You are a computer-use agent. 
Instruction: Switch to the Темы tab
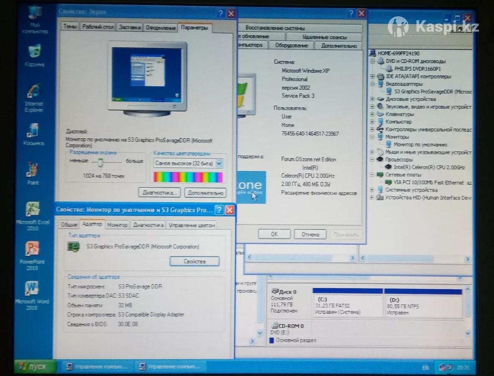pyautogui.click(x=70, y=26)
